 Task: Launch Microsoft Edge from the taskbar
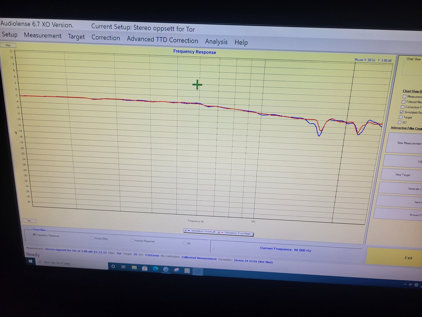[155, 269]
